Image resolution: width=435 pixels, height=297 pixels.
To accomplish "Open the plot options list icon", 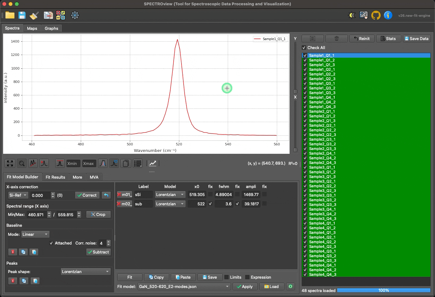I will click(138, 163).
